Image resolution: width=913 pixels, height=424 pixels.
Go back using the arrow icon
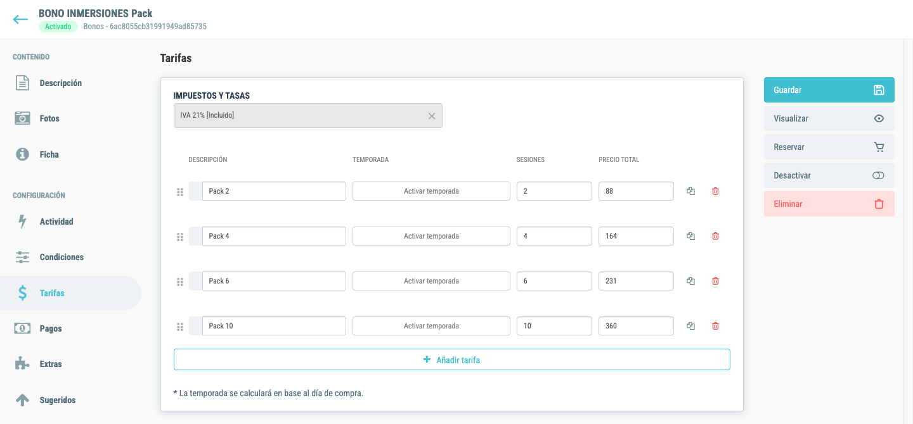(20, 20)
